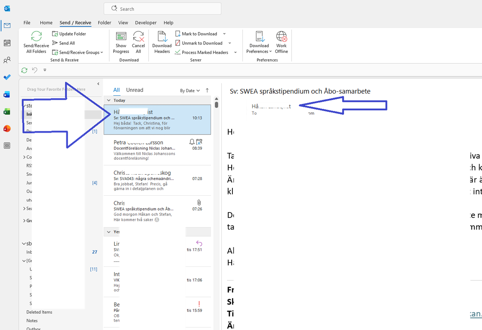Open the To Do checkmark icon
The height and width of the screenshot is (330, 482).
[7, 77]
